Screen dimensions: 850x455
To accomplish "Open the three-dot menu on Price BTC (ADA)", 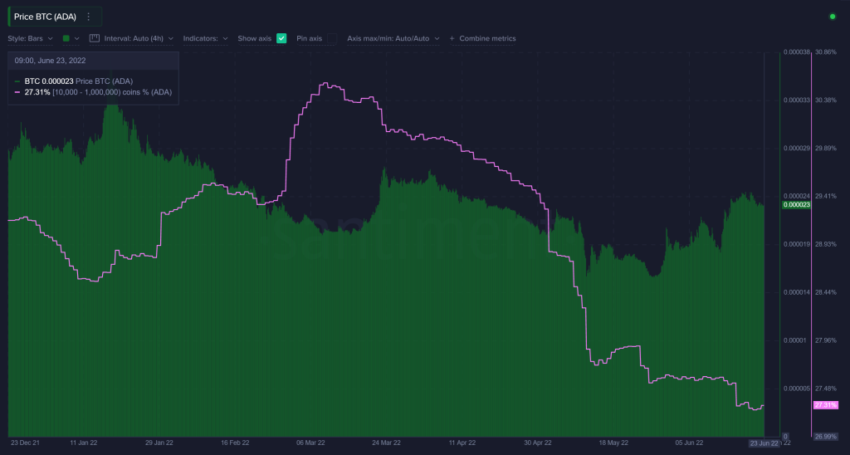I will coord(89,17).
